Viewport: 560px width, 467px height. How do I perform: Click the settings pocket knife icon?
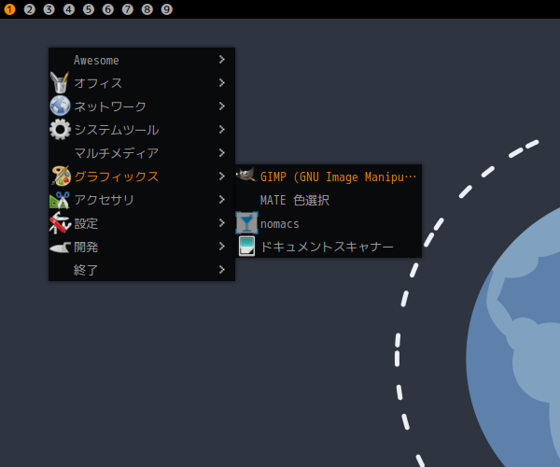coord(60,223)
